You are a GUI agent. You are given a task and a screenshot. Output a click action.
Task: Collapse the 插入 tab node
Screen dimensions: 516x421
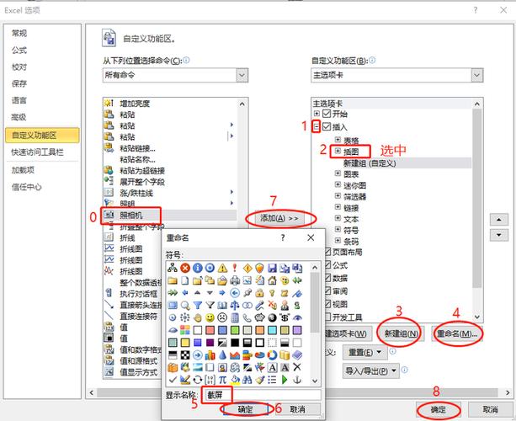coord(317,126)
